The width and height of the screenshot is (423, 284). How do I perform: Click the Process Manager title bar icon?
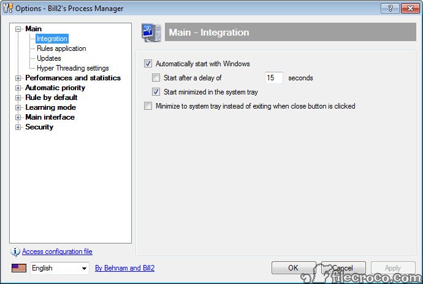click(x=8, y=8)
